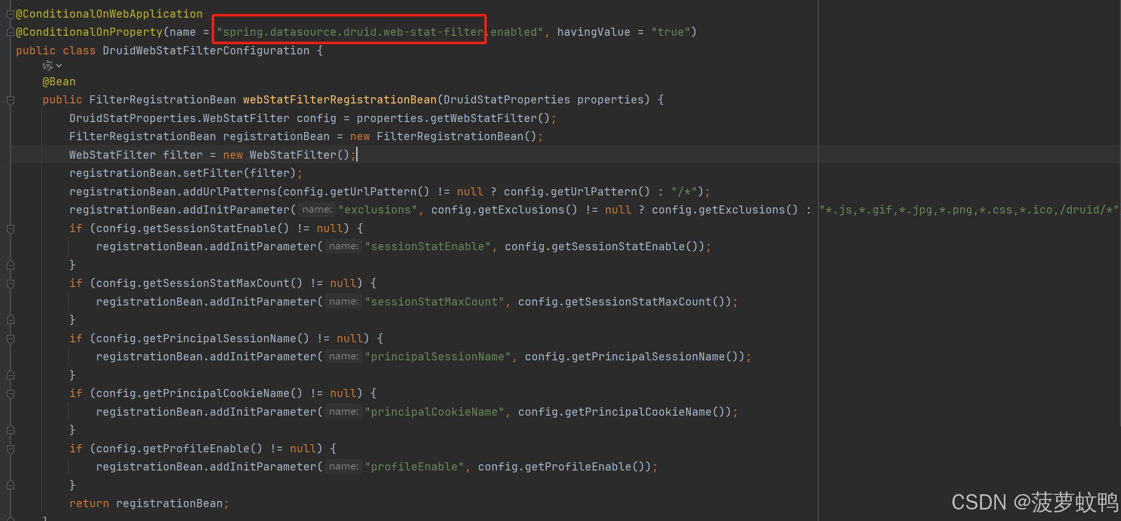Click the red-boxed spring.datasource.druid.web-stat-filter string

coord(349,32)
